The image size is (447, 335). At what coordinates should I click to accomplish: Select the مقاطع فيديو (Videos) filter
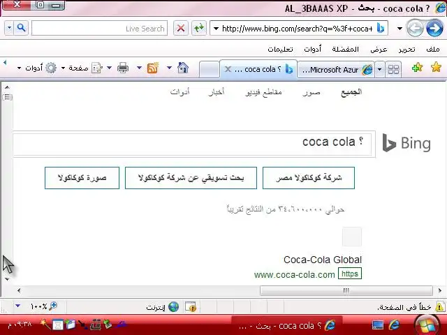click(263, 92)
